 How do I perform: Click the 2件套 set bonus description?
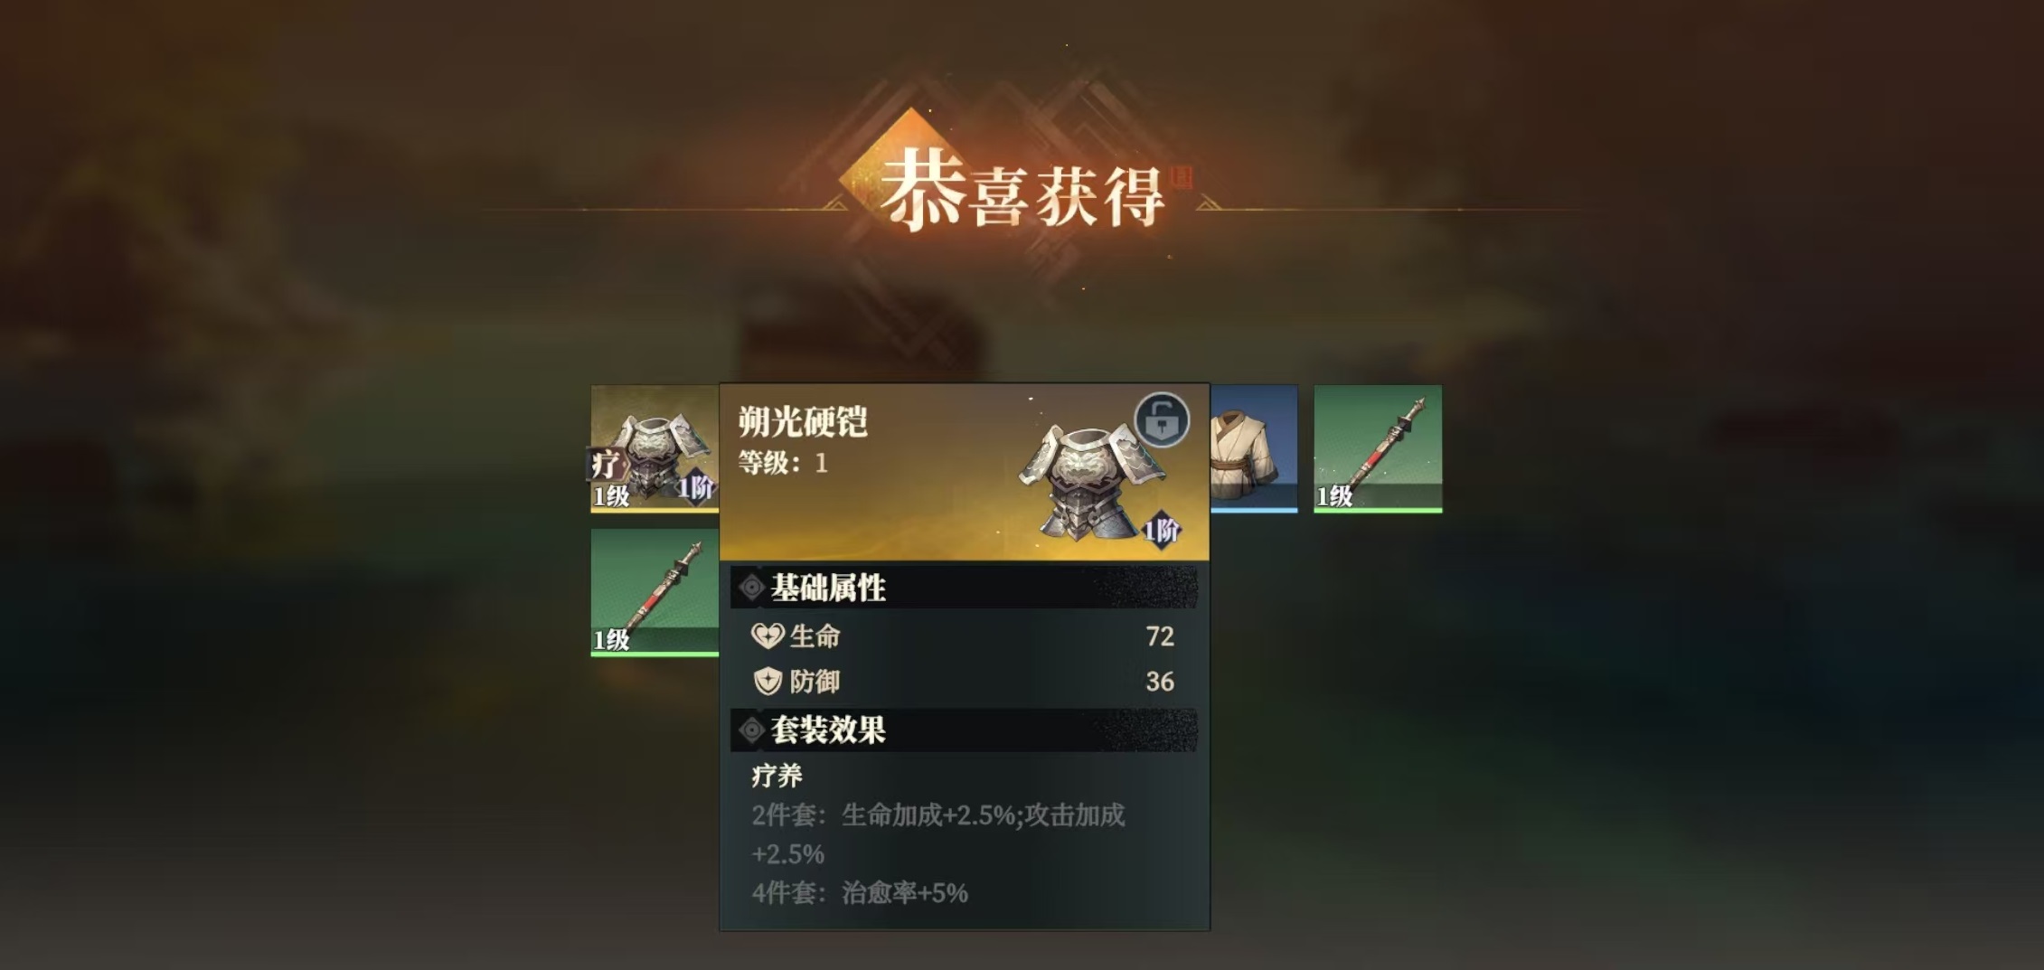[x=938, y=834]
